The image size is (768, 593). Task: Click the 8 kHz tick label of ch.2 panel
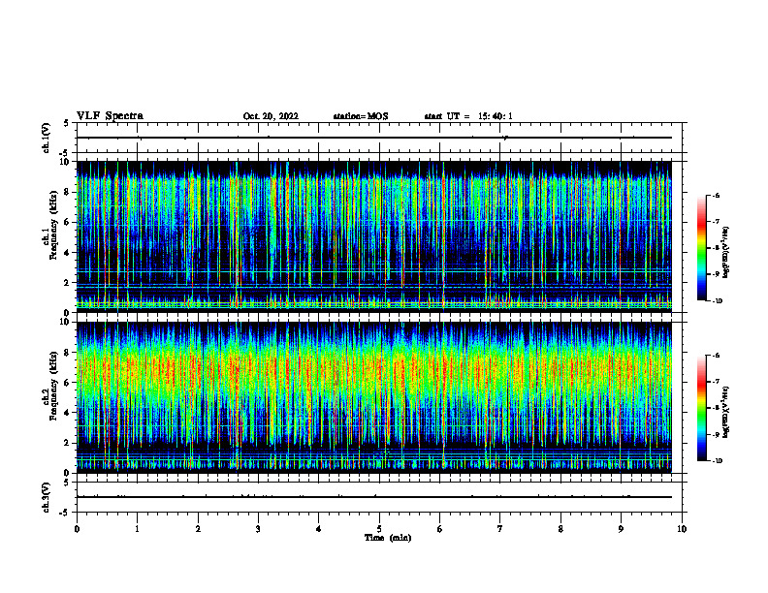point(67,353)
